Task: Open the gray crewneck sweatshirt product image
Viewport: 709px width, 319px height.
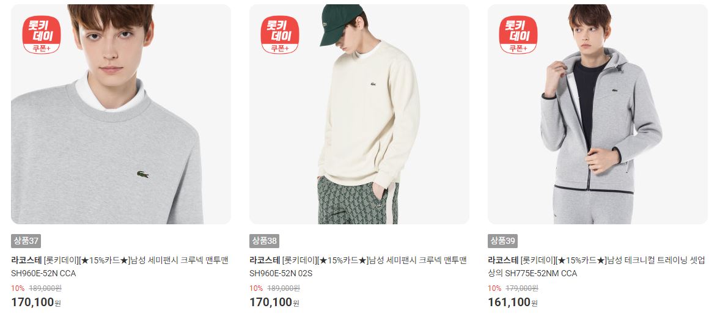Action: coord(121,114)
